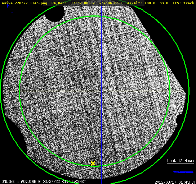The height and width of the screenshot is (184, 196).
Task: Open the Last 12 Hours link
Action: 181,161
